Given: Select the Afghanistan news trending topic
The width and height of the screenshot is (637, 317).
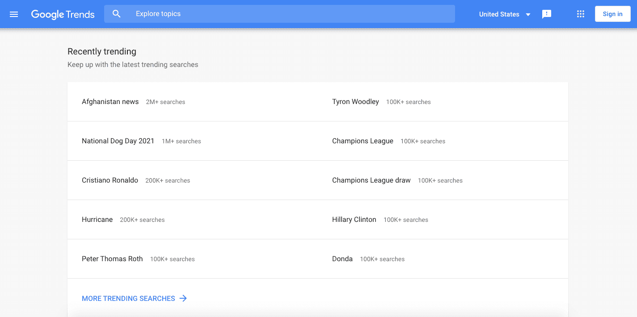Looking at the screenshot, I should pos(110,101).
